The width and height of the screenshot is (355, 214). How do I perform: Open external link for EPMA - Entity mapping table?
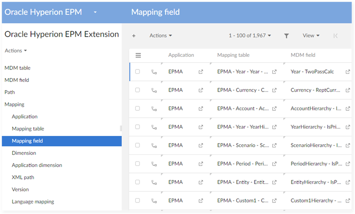pos(274,182)
